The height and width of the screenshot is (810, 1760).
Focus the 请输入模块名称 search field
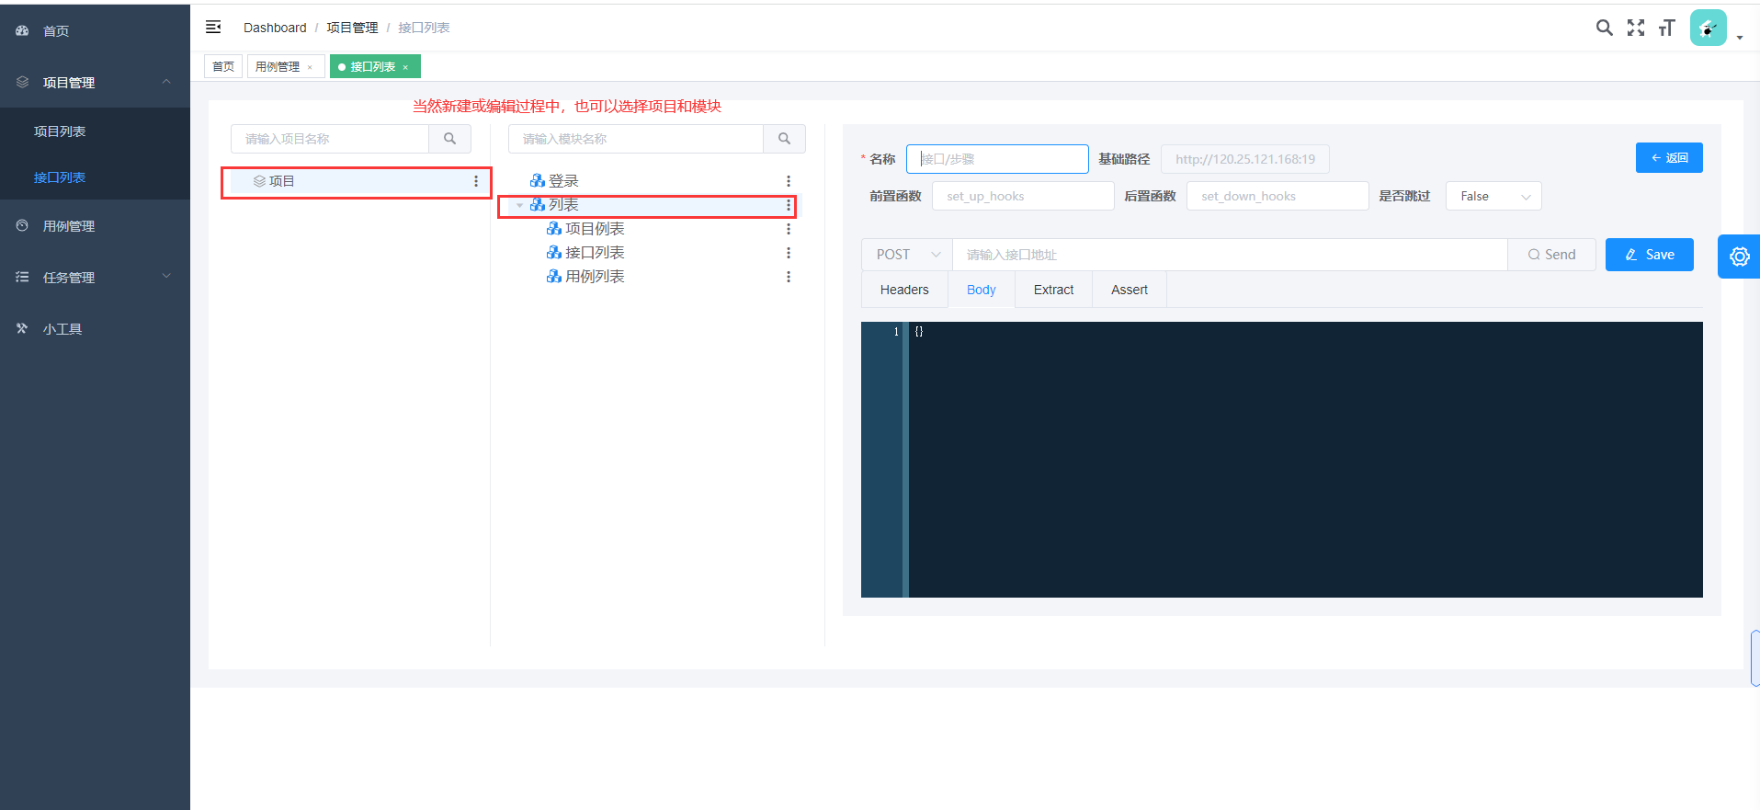point(636,139)
